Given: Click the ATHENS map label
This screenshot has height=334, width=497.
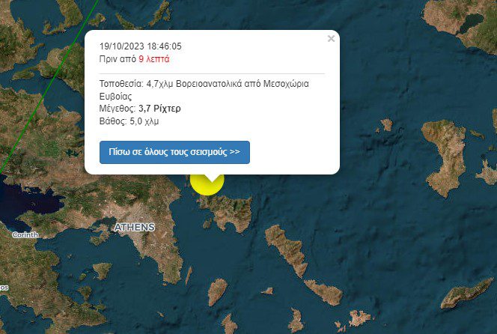Looking at the screenshot, I should click(x=135, y=227).
